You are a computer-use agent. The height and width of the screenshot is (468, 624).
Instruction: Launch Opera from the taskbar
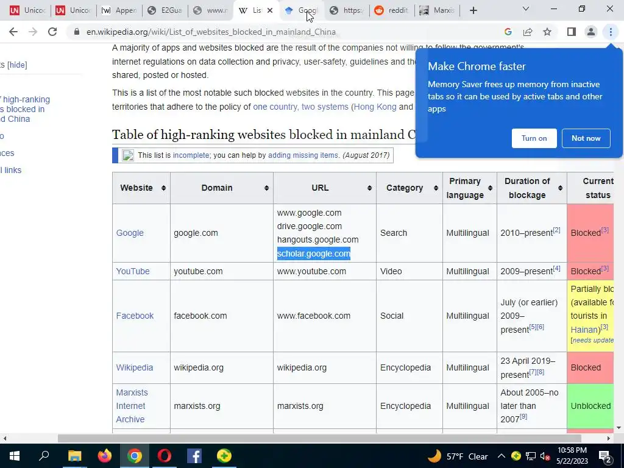pyautogui.click(x=165, y=456)
